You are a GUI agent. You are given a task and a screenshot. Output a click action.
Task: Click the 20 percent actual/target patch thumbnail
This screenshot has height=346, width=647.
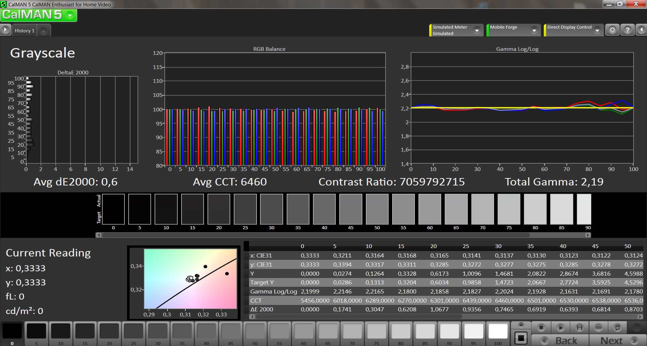pos(219,209)
